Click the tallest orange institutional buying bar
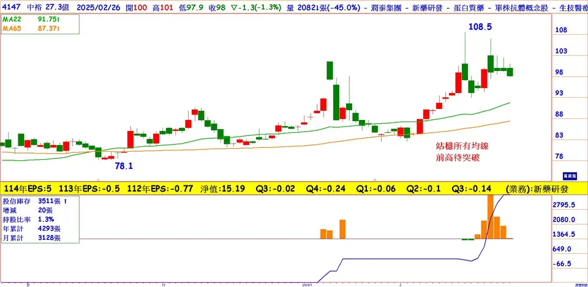 tap(490, 217)
